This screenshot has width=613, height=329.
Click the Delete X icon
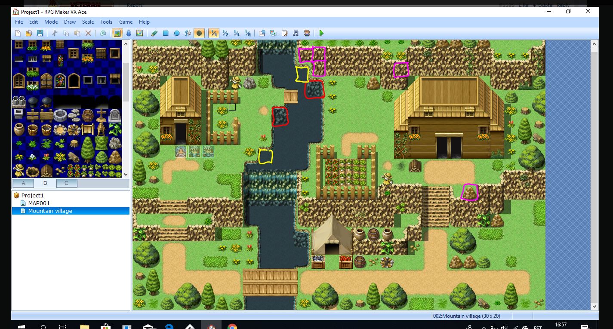(x=88, y=33)
